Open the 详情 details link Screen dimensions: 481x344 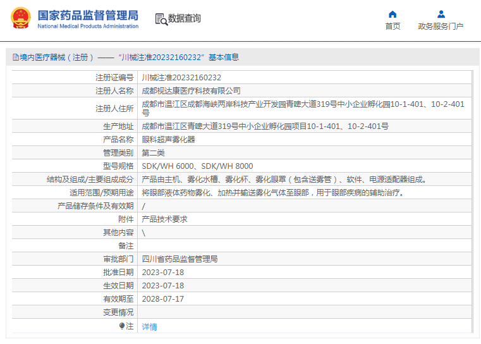[149, 326]
